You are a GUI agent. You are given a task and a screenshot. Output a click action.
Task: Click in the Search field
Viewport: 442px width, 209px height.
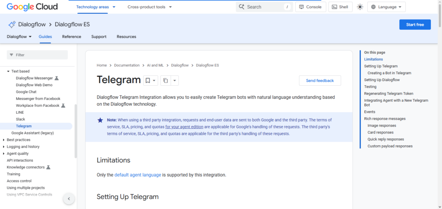tap(264, 7)
